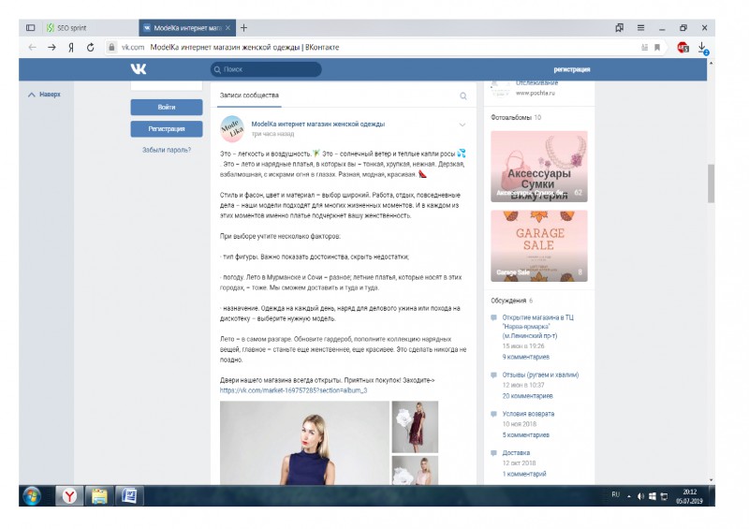749x529 pixels.
Task: Open Аксессуары Сумки Бижутерия album
Action: tap(539, 167)
